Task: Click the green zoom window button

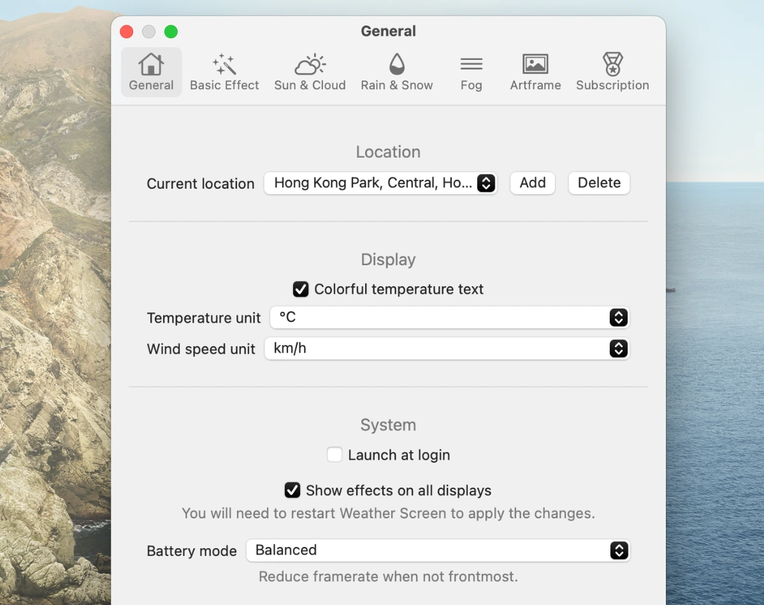Action: coord(171,32)
